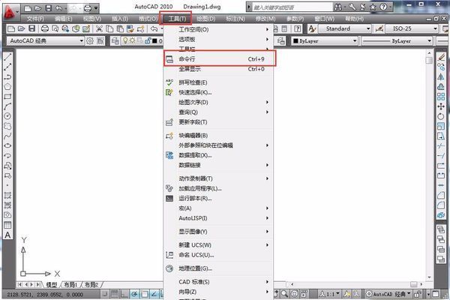Click the binoculars search icon
This screenshot has width=450, height=300.
click(x=337, y=7)
